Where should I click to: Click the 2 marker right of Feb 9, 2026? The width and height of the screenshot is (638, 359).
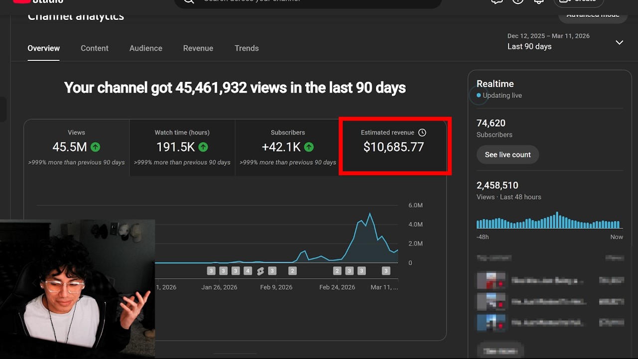tap(293, 271)
